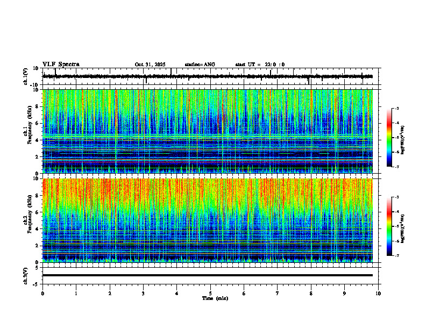Screen dimensions: 426x329
Task: Click the 'ch.3(V)' axis label
Action: [x=26, y=276]
